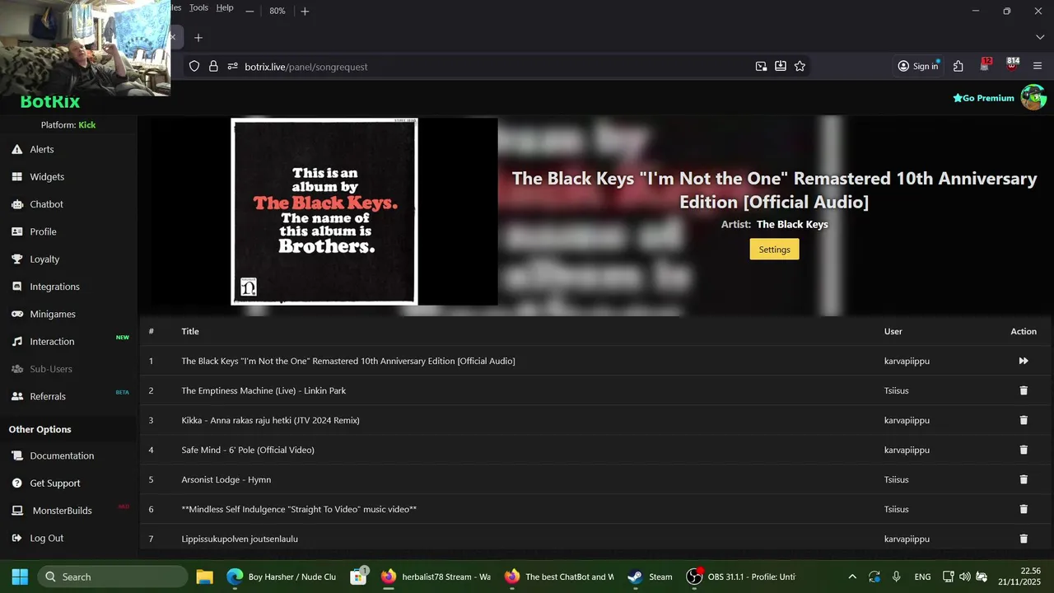Click the Go Premium link
The image size is (1054, 593).
(x=983, y=98)
